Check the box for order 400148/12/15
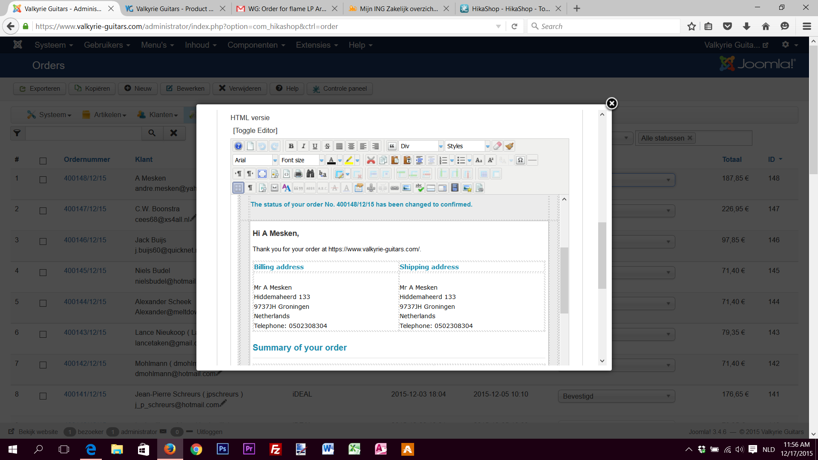Image resolution: width=818 pixels, height=460 pixels. (x=43, y=180)
